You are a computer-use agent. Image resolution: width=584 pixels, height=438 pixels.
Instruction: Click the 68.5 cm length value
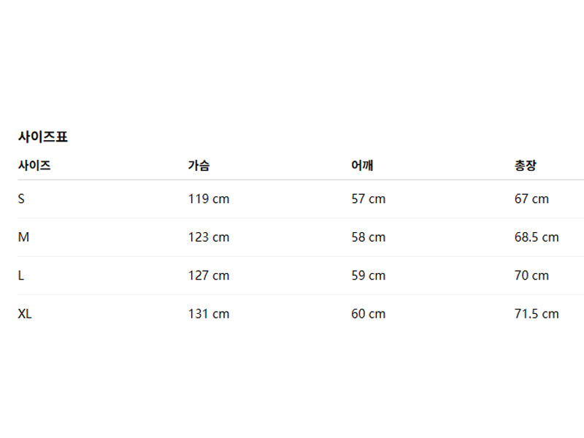tap(537, 237)
